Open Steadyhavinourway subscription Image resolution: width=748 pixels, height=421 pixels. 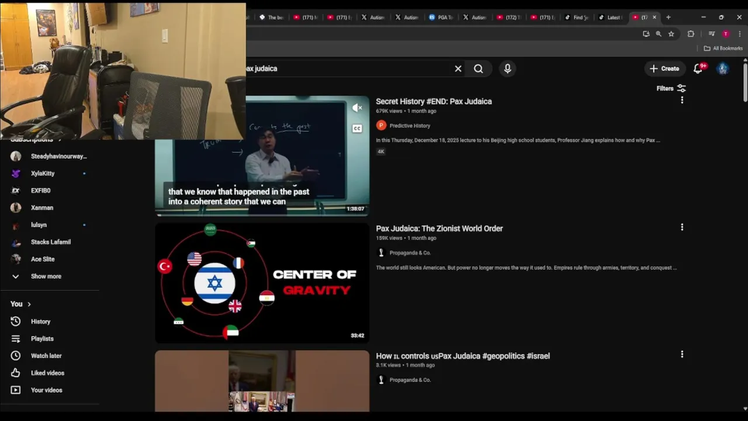point(50,156)
